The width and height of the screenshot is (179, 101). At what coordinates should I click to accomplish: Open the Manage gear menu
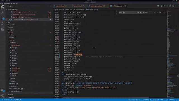pyautogui.click(x=3, y=95)
